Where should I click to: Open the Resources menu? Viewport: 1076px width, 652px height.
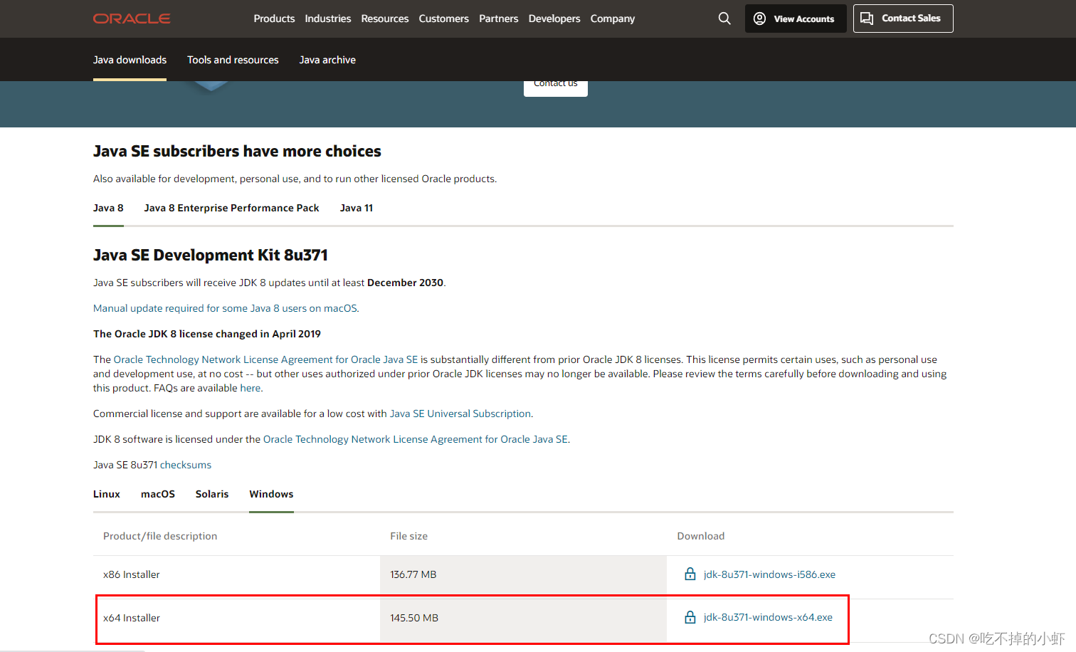pyautogui.click(x=385, y=19)
